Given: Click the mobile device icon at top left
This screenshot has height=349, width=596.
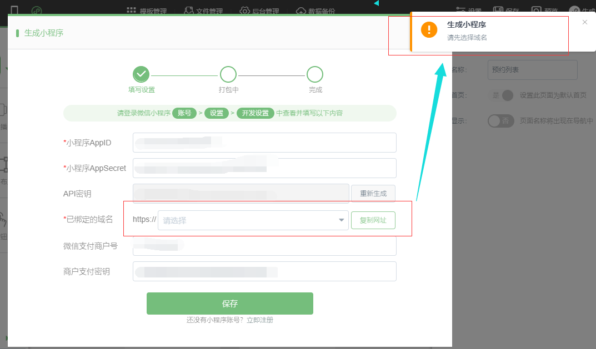Looking at the screenshot, I should click(x=14, y=11).
